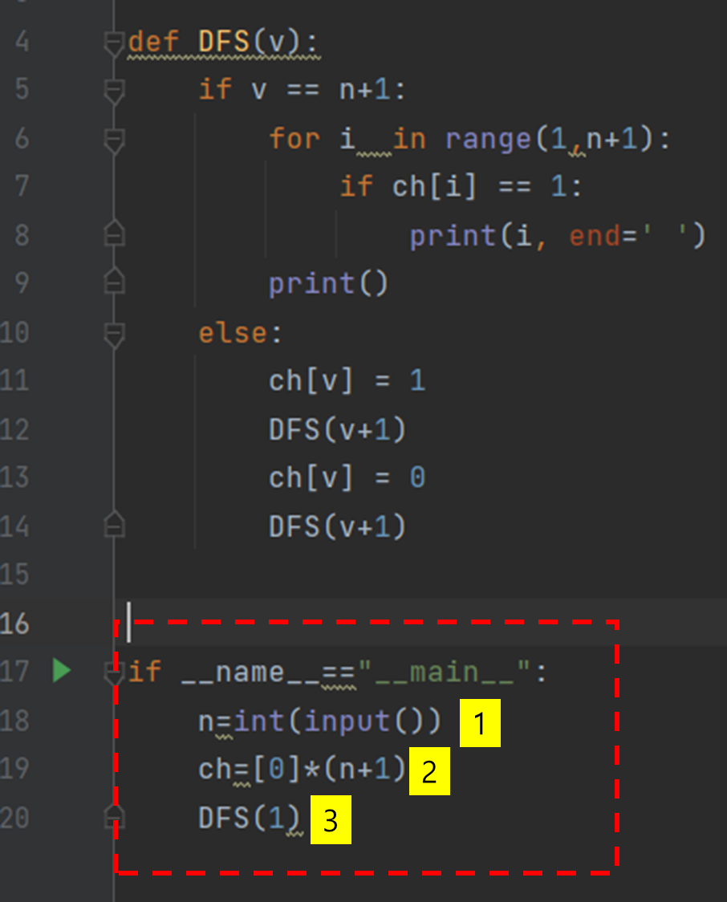This screenshot has width=727, height=902.
Task: Collapse the 'if v == n+1' block fold
Action: (114, 92)
